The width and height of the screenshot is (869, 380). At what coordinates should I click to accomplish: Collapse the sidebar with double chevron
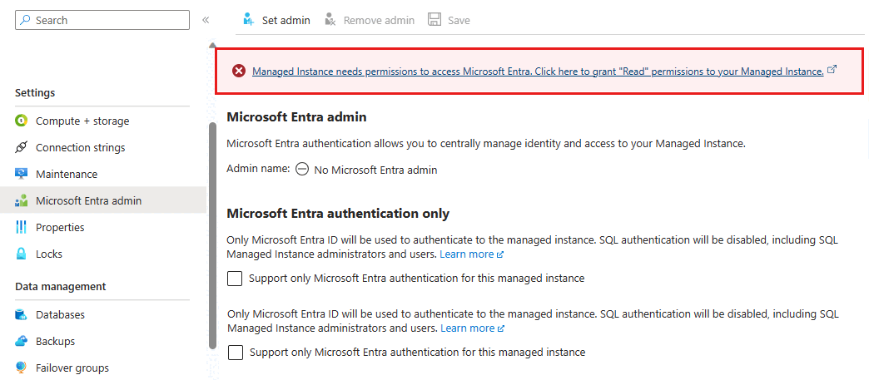tap(206, 20)
